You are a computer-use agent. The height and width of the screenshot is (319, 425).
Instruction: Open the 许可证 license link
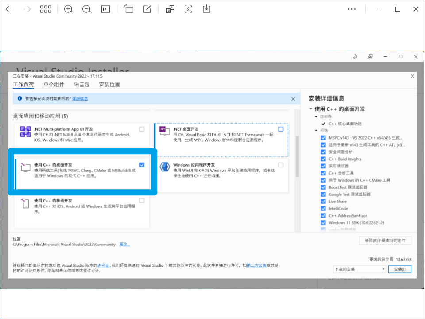tap(103, 265)
